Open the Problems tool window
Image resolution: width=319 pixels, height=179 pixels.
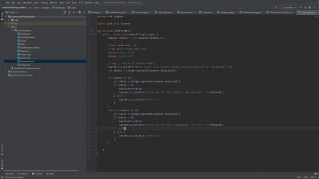[23, 174]
